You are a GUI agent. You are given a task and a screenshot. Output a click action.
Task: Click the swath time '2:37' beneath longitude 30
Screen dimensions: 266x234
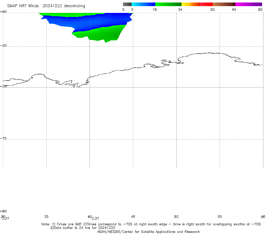click(6, 219)
